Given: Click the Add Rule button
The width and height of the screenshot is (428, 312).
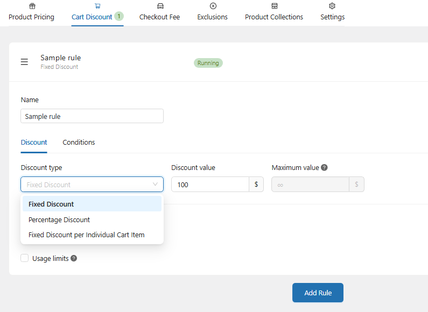Looking at the screenshot, I should [318, 293].
